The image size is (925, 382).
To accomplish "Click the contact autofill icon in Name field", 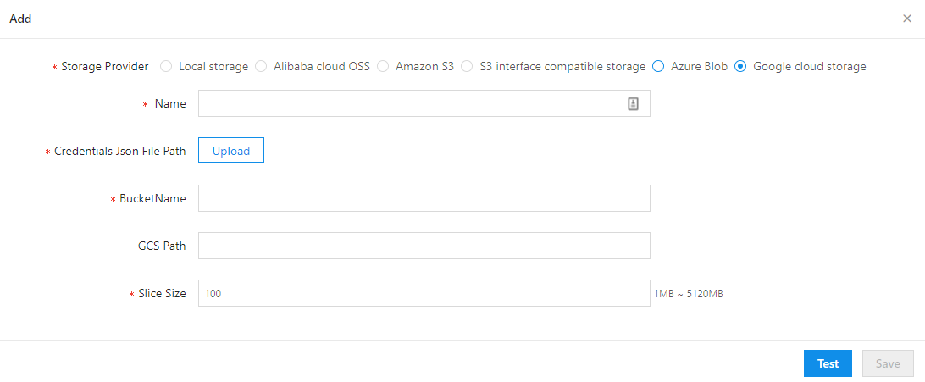I will tap(633, 103).
